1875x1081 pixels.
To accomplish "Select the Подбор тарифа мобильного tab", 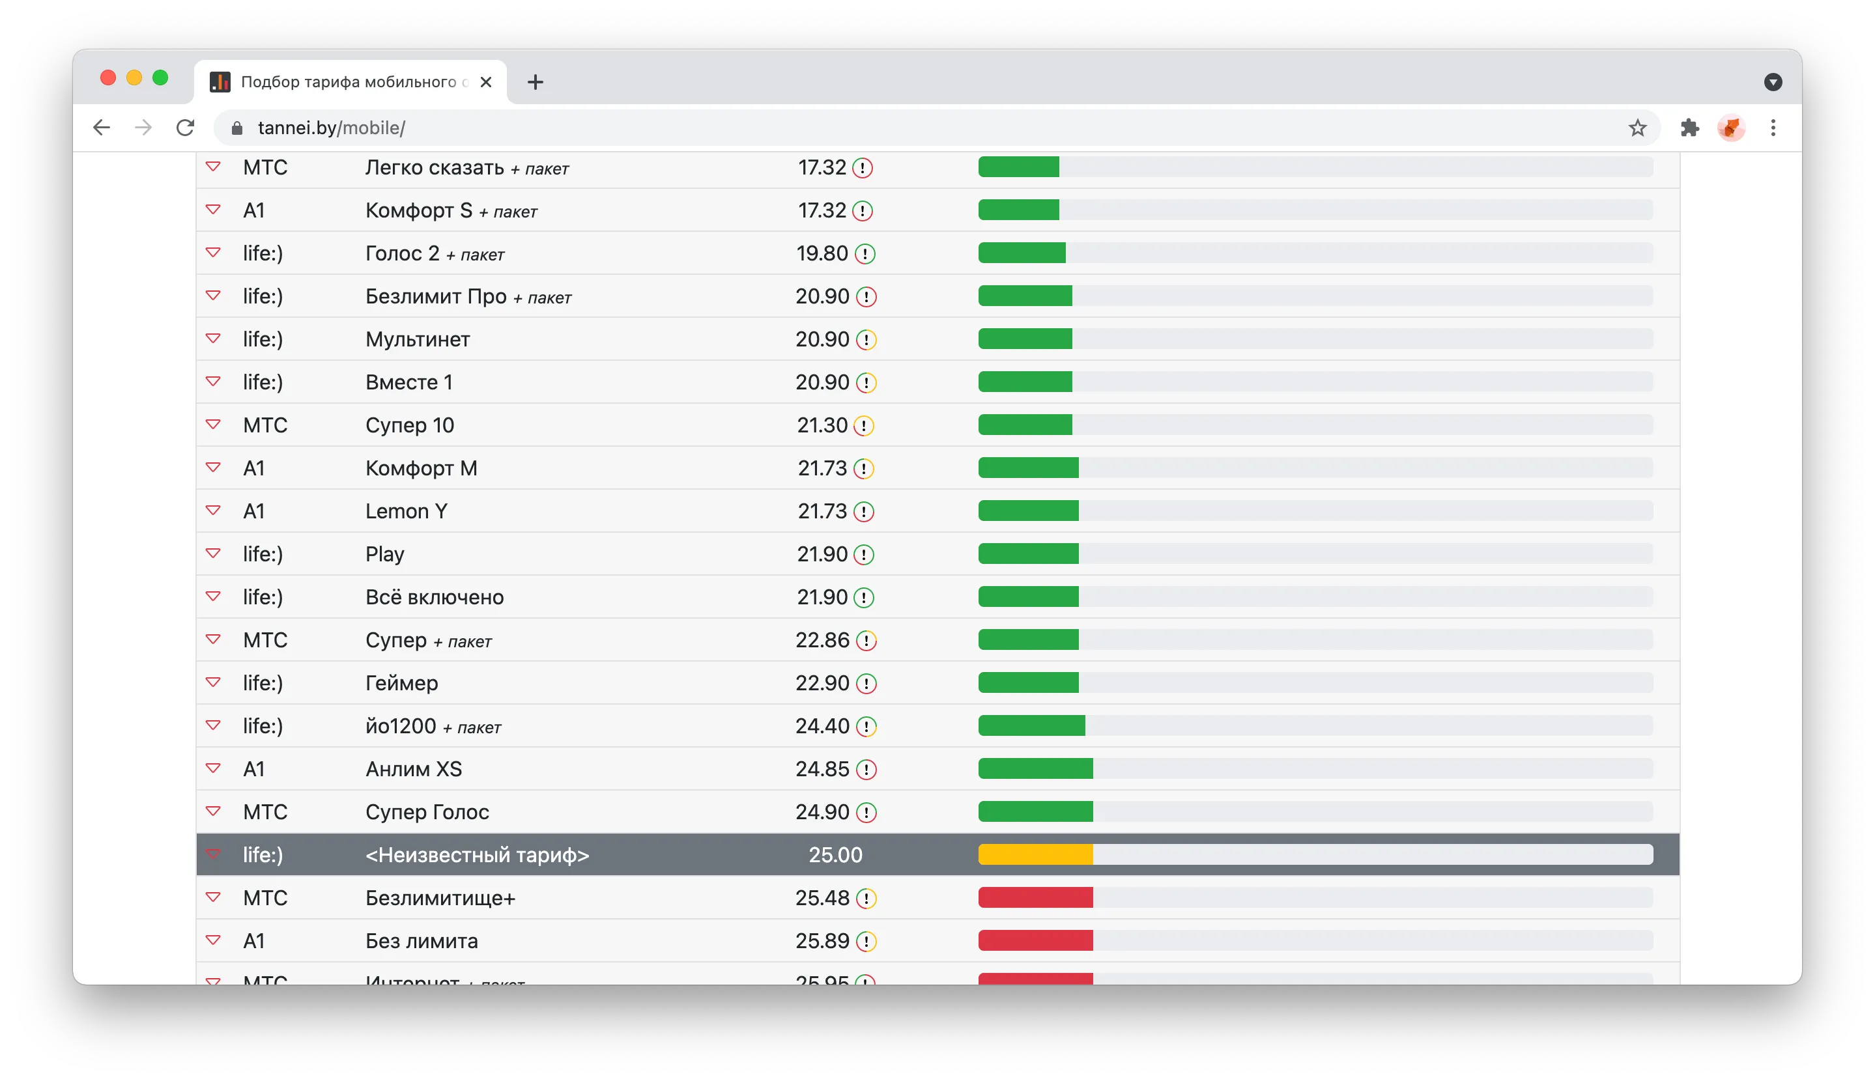I will point(350,81).
